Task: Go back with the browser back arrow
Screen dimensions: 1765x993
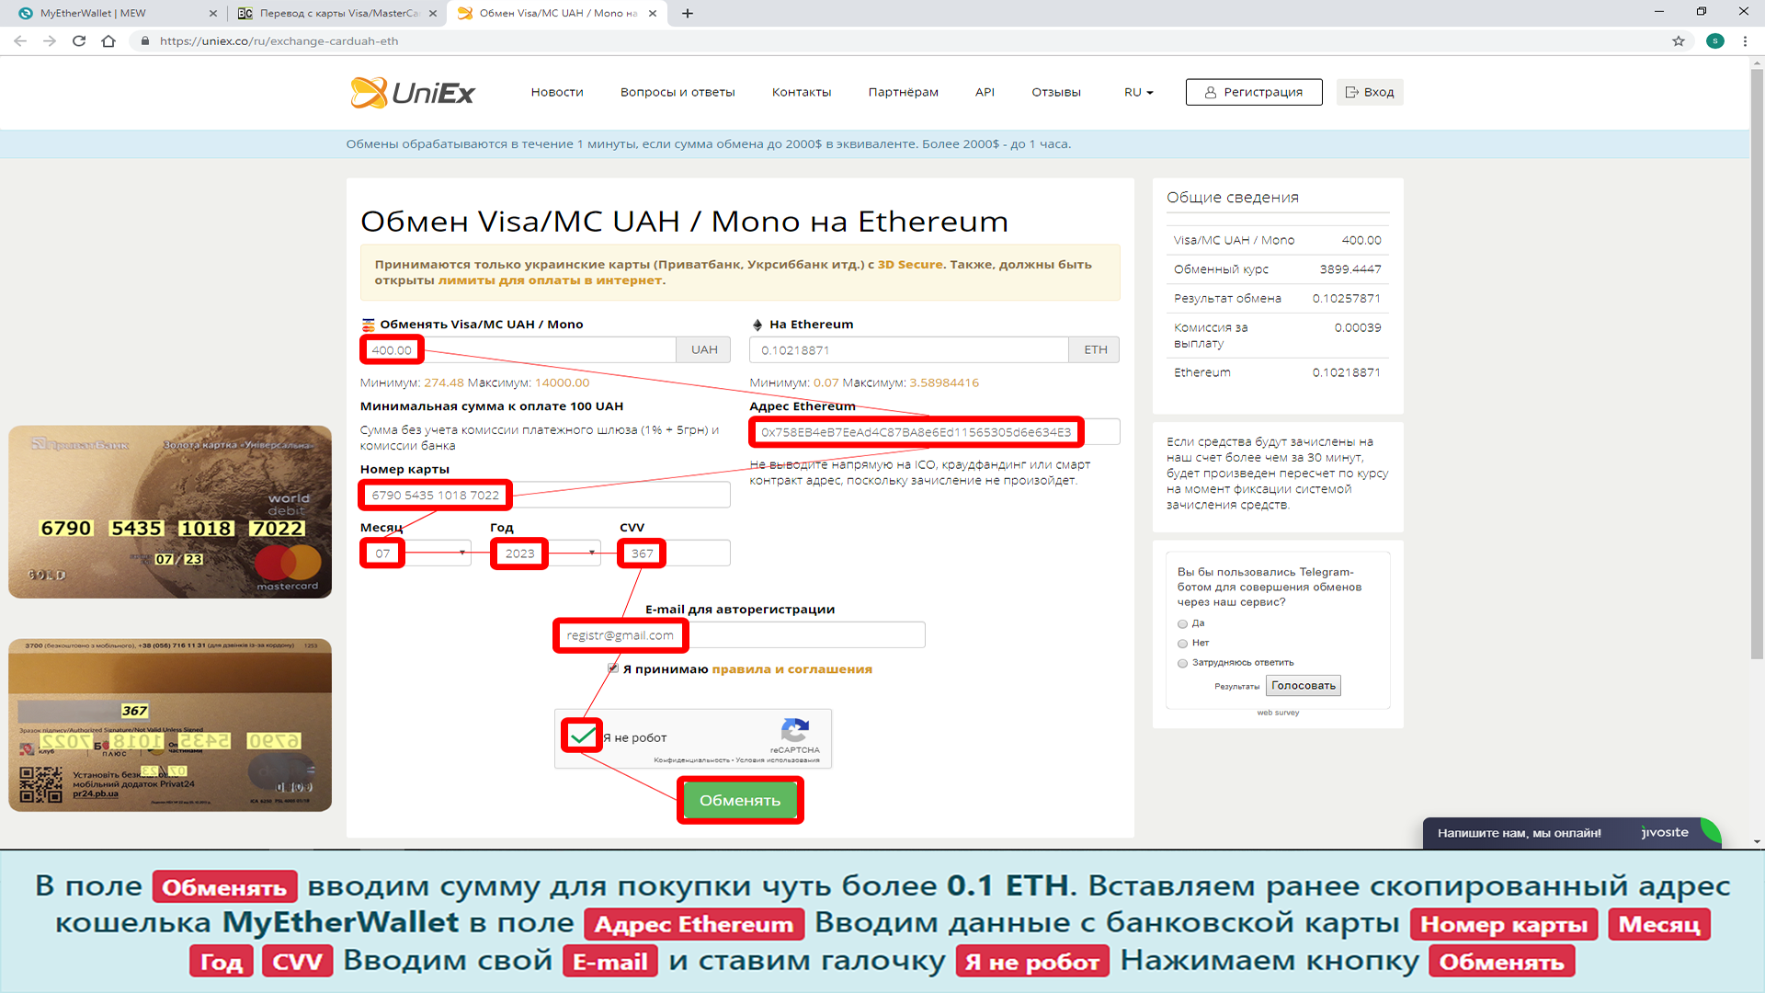Action: tap(20, 41)
